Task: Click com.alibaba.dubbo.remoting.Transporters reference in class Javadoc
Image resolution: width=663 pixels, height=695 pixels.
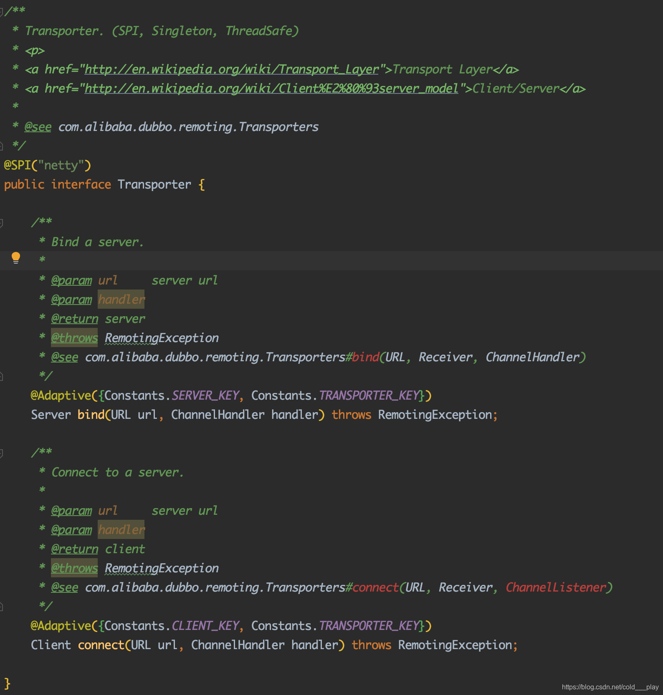Action: click(188, 127)
